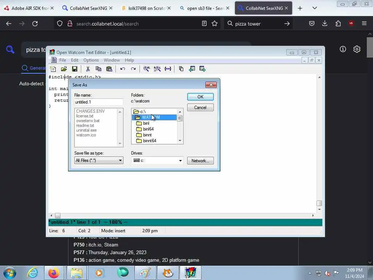Click the file list toolbar icon
The image size is (373, 280).
tap(181, 69)
